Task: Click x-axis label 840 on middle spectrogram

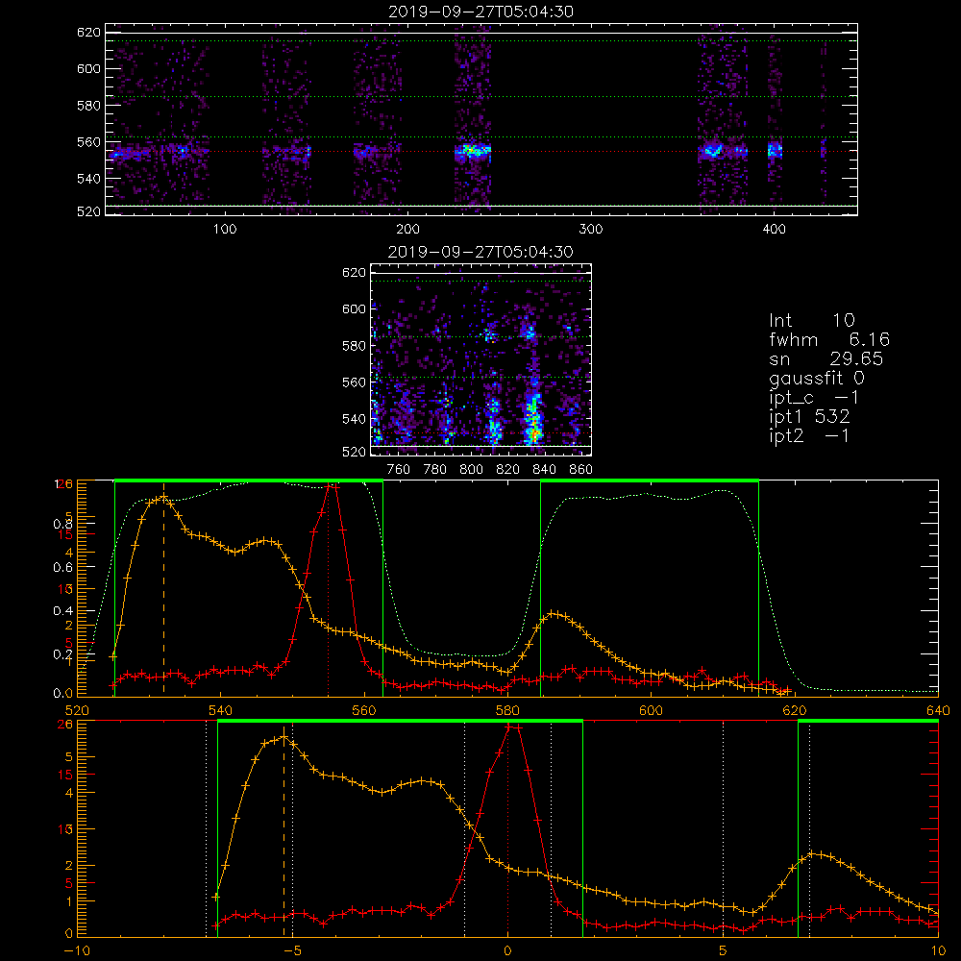Action: [x=544, y=470]
